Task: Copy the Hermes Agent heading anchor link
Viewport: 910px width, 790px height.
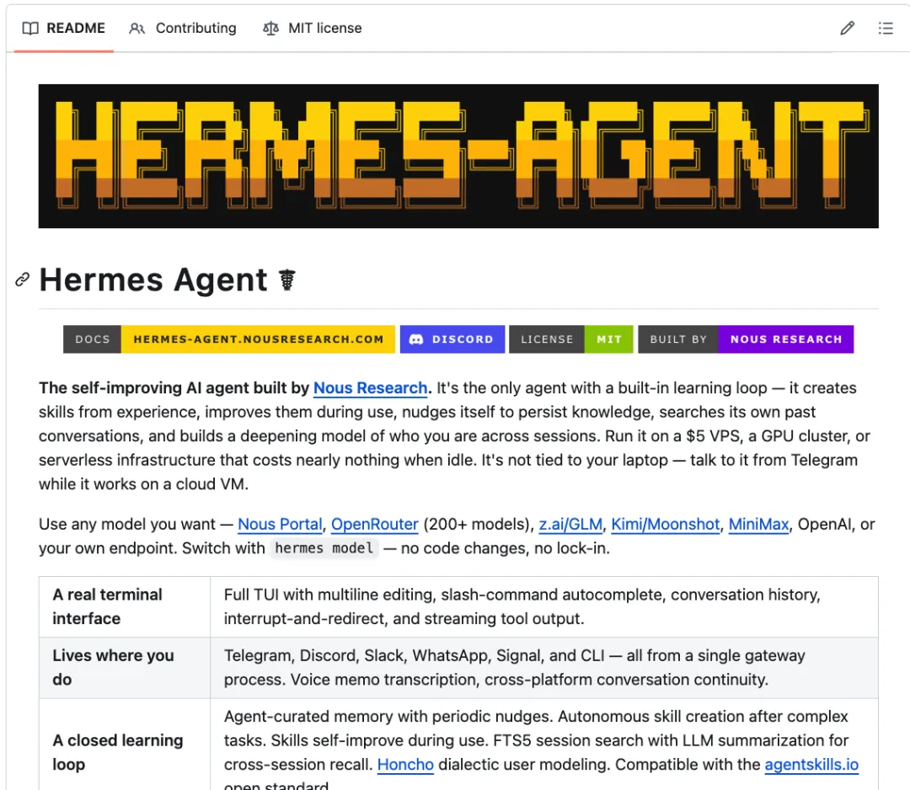Action: tap(22, 280)
